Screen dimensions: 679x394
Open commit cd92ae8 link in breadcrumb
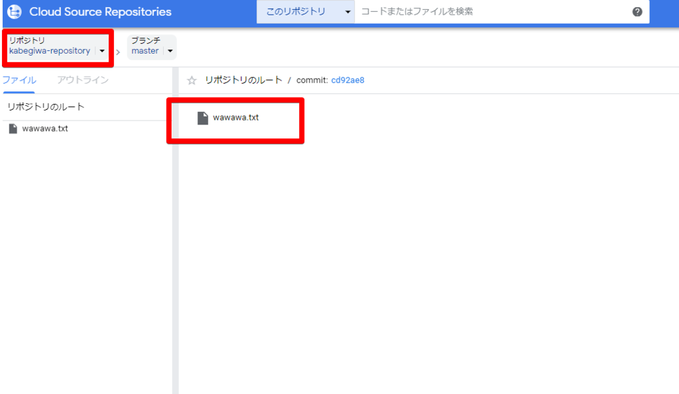347,79
